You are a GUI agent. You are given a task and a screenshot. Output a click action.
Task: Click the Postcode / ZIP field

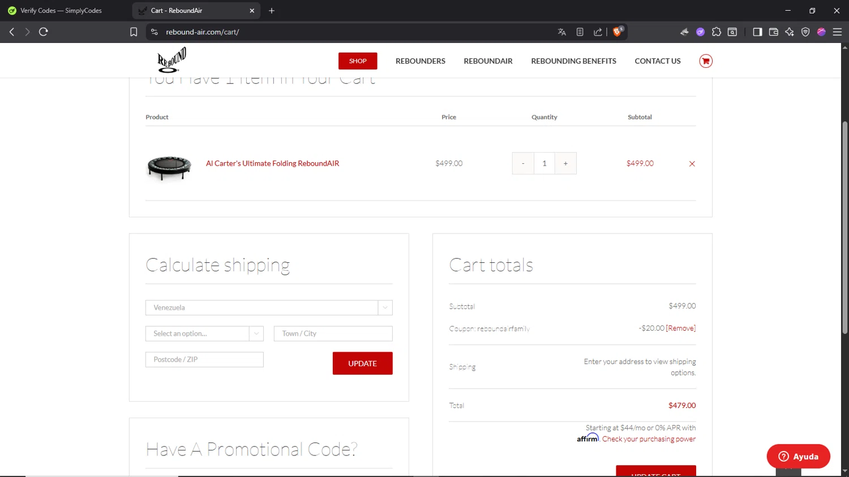(x=204, y=359)
